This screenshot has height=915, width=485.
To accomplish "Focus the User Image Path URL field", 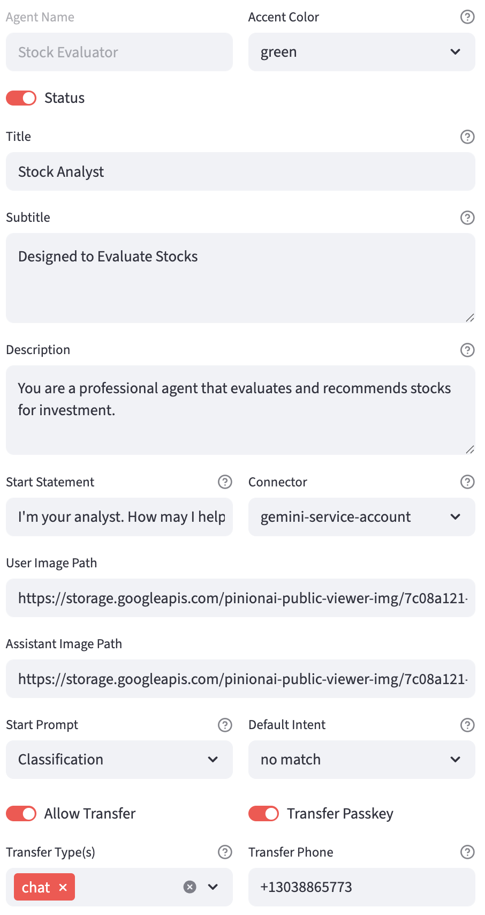I will tap(240, 598).
